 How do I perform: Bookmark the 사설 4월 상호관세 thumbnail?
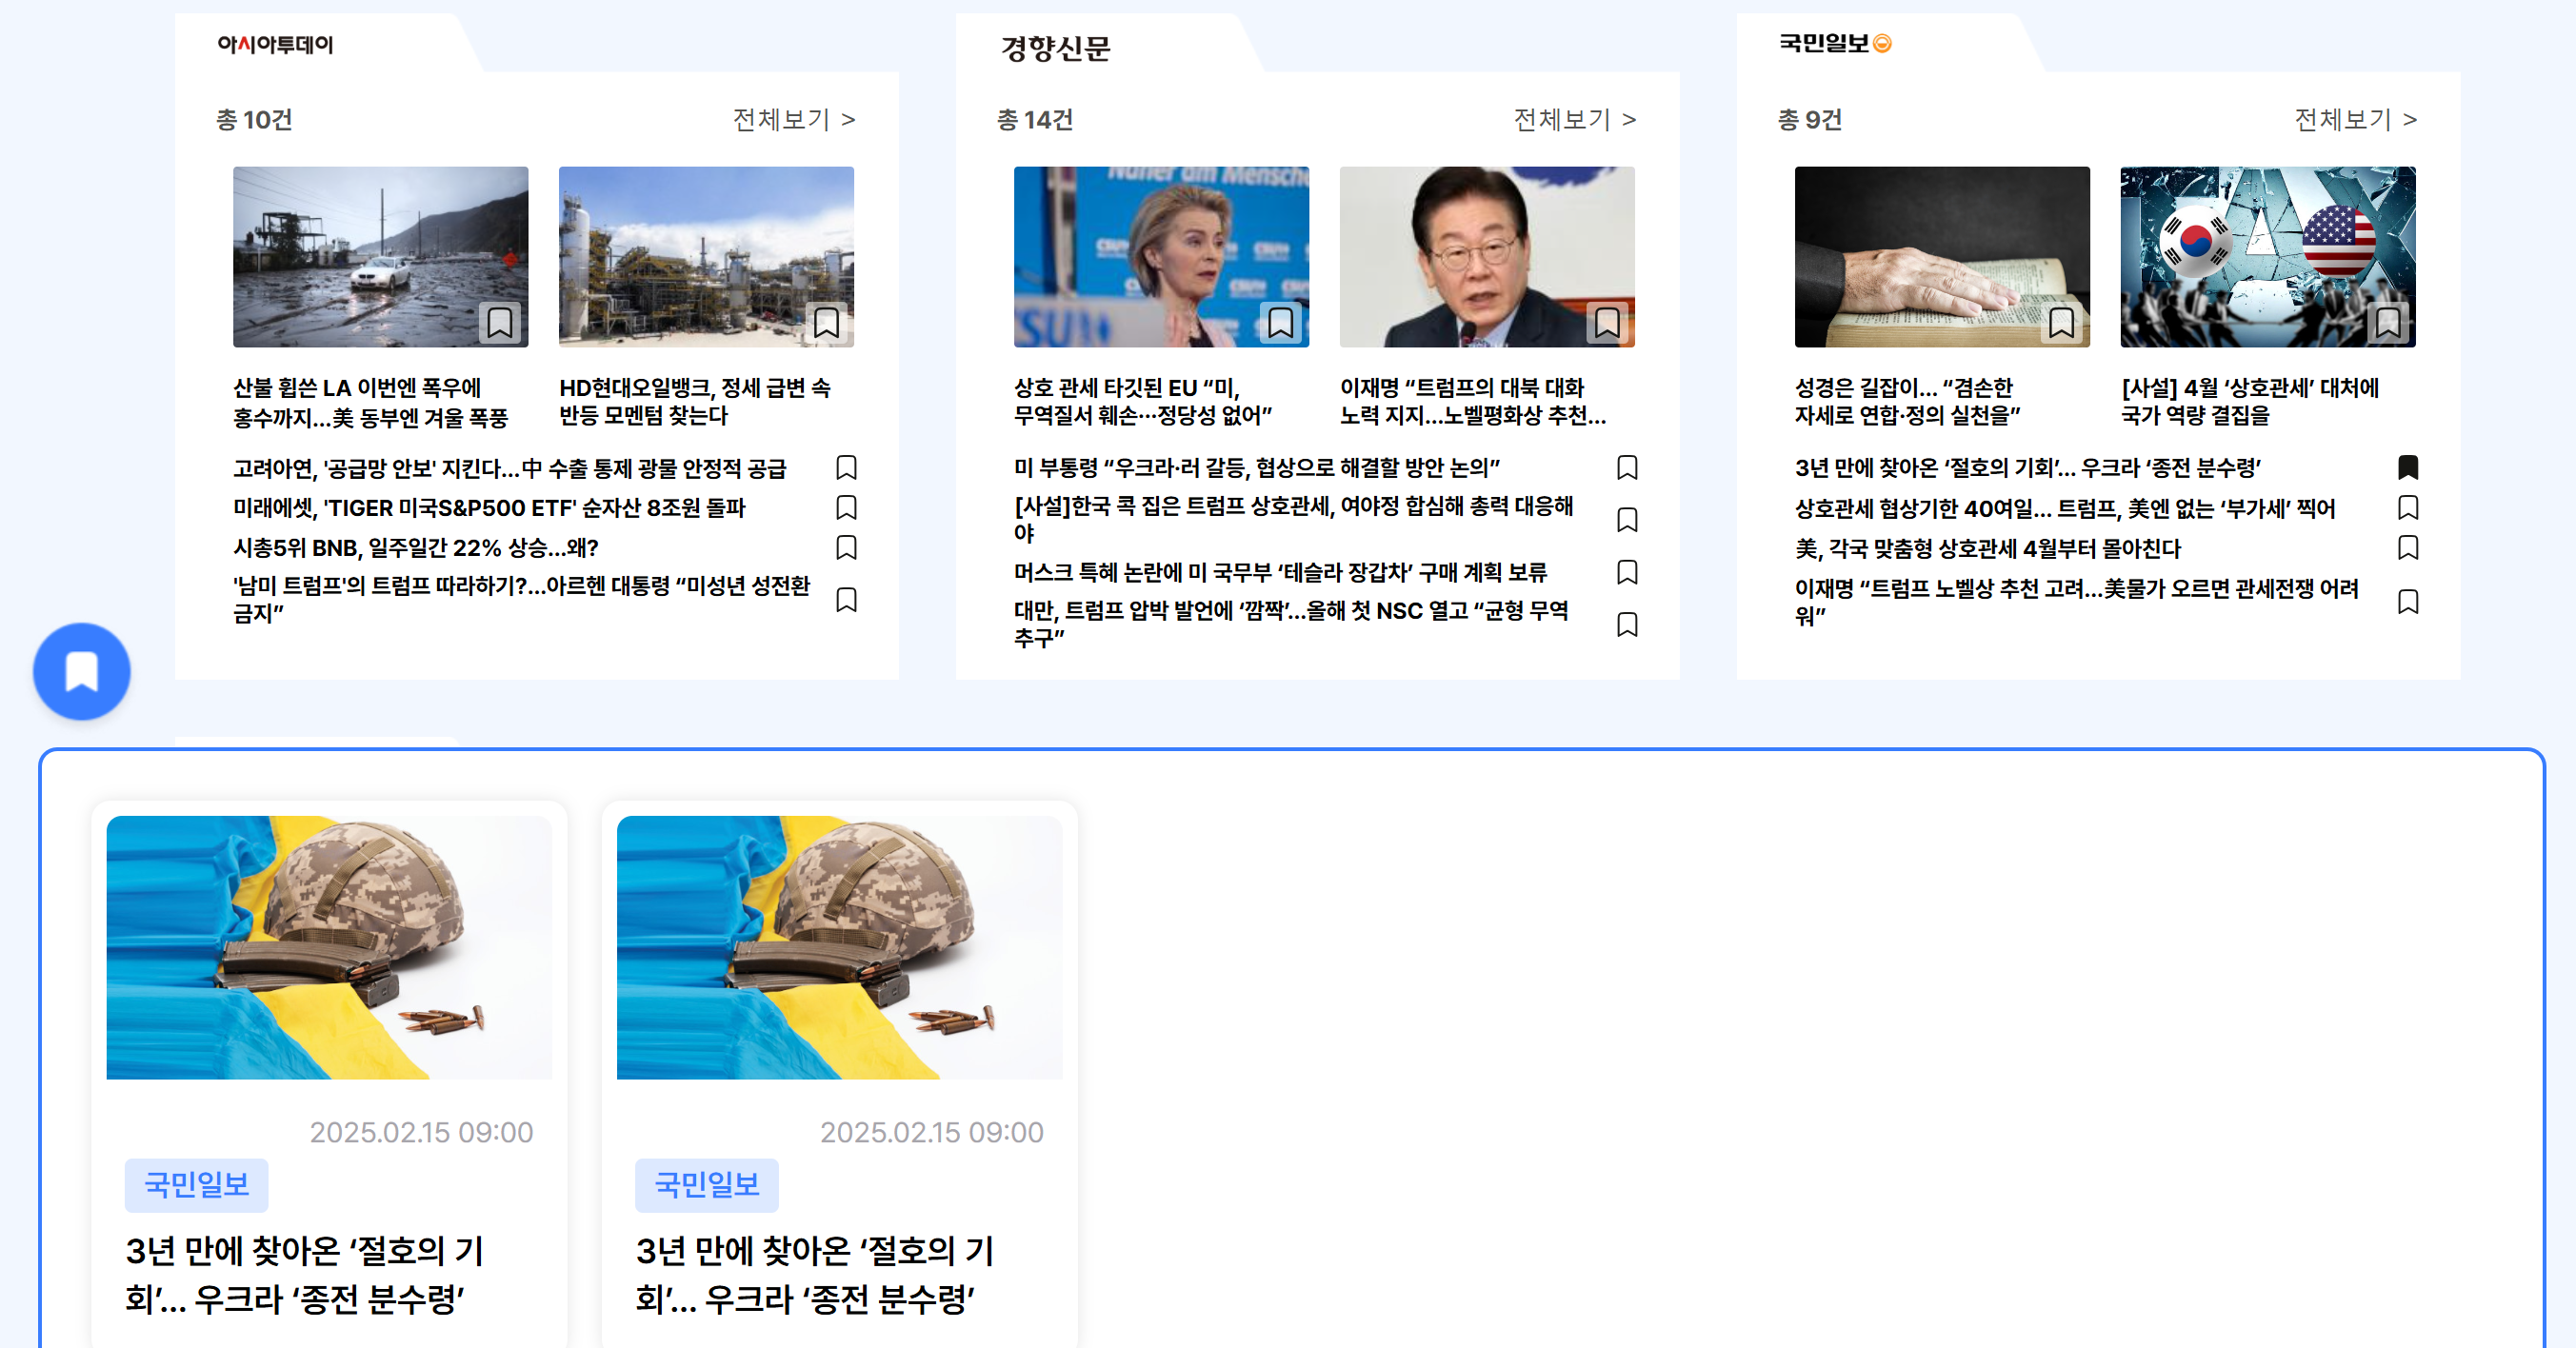pos(2388,323)
